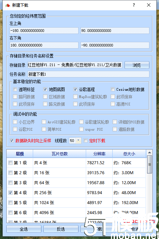This screenshot has height=239, width=159.
Task: Check the 第 1 级 row checkbox
Action: (10, 163)
